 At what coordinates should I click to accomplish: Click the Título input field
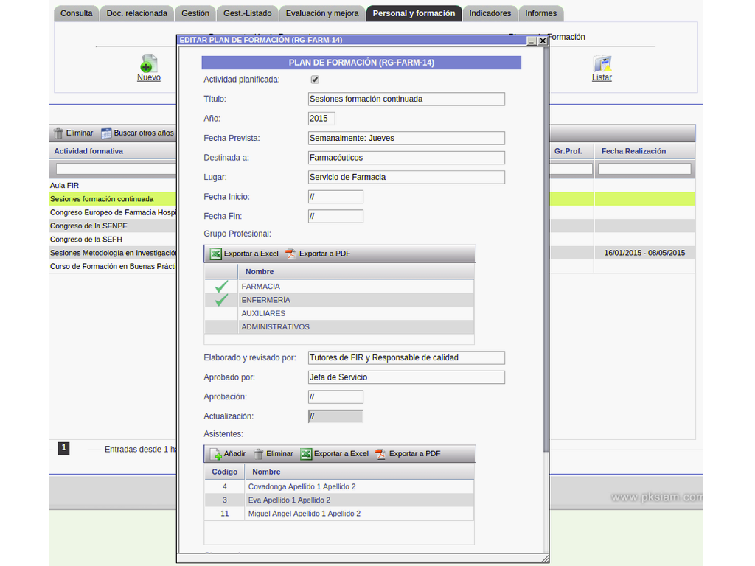(x=406, y=99)
